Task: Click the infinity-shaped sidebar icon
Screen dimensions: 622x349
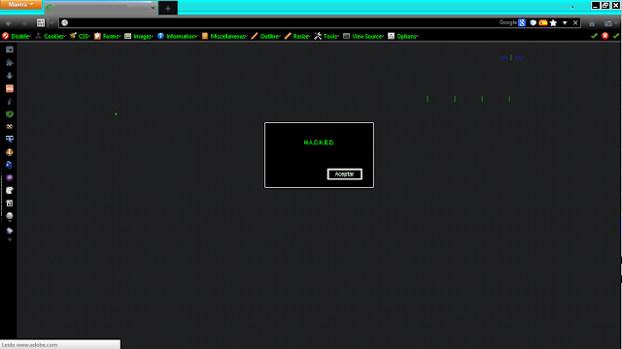Action: point(10,127)
